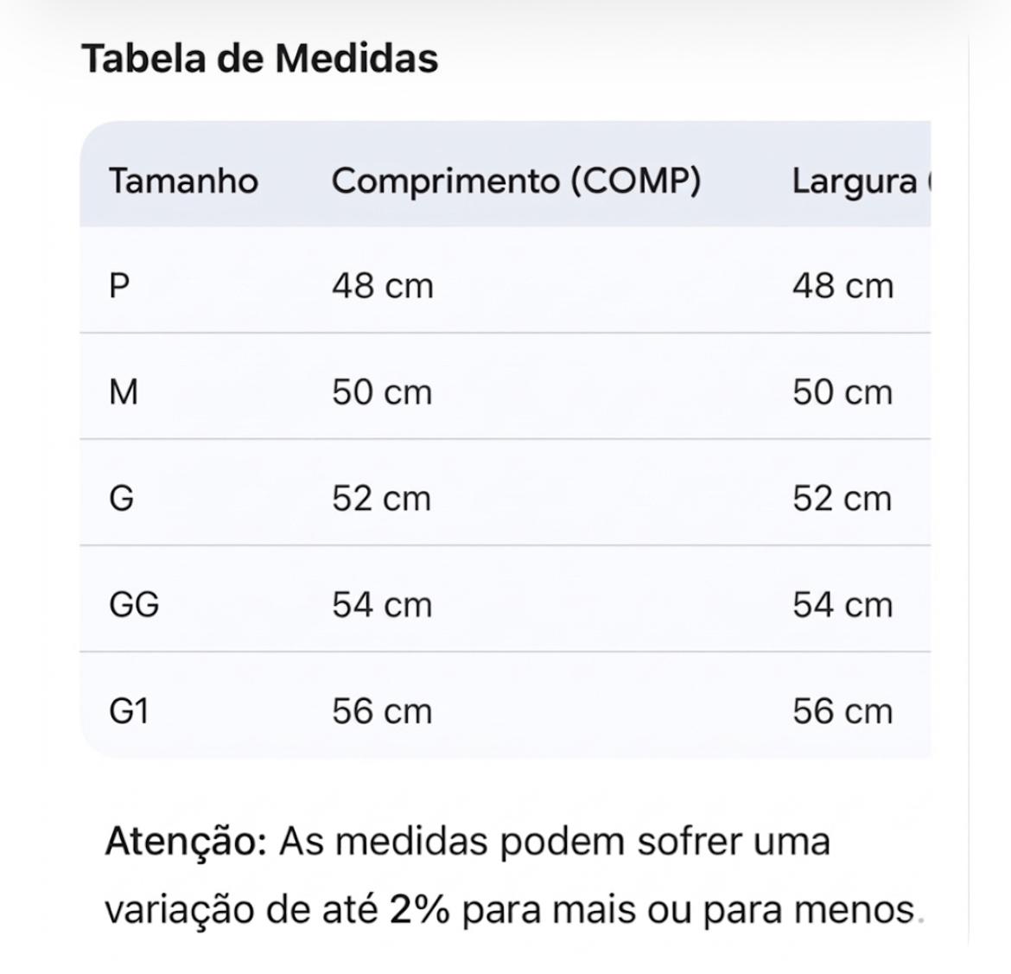Choose the size "G" row label

122,499
